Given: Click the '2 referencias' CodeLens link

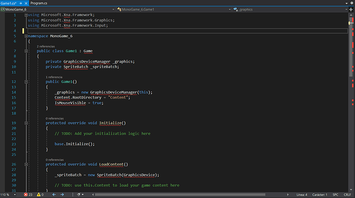Looking at the screenshot, I should click(x=46, y=46).
